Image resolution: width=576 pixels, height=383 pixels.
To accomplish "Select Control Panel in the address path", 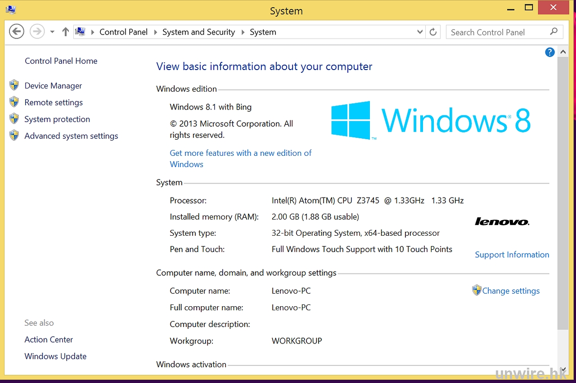I will 123,32.
